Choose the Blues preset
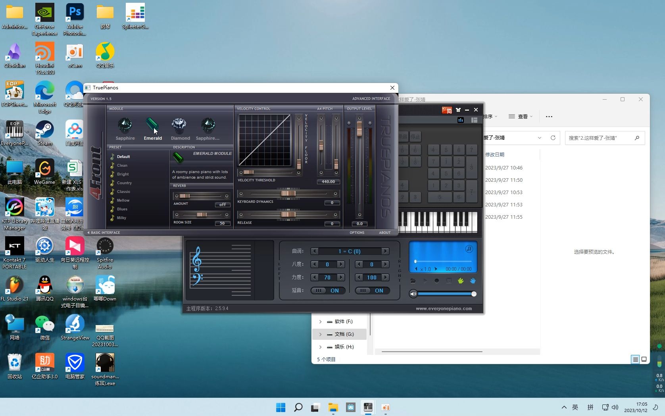 pos(122,209)
